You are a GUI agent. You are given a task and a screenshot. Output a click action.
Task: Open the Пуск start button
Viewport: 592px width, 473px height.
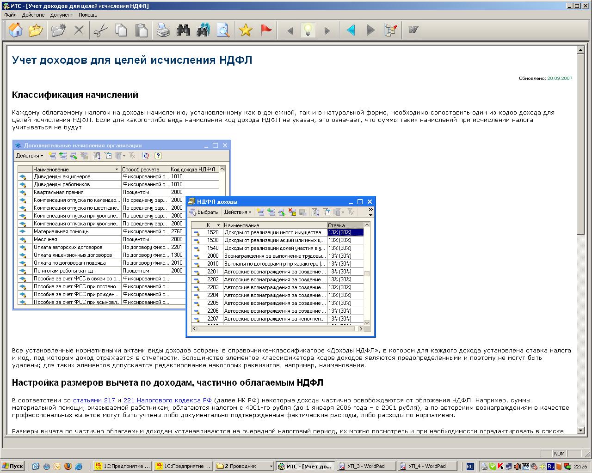[x=12, y=466]
